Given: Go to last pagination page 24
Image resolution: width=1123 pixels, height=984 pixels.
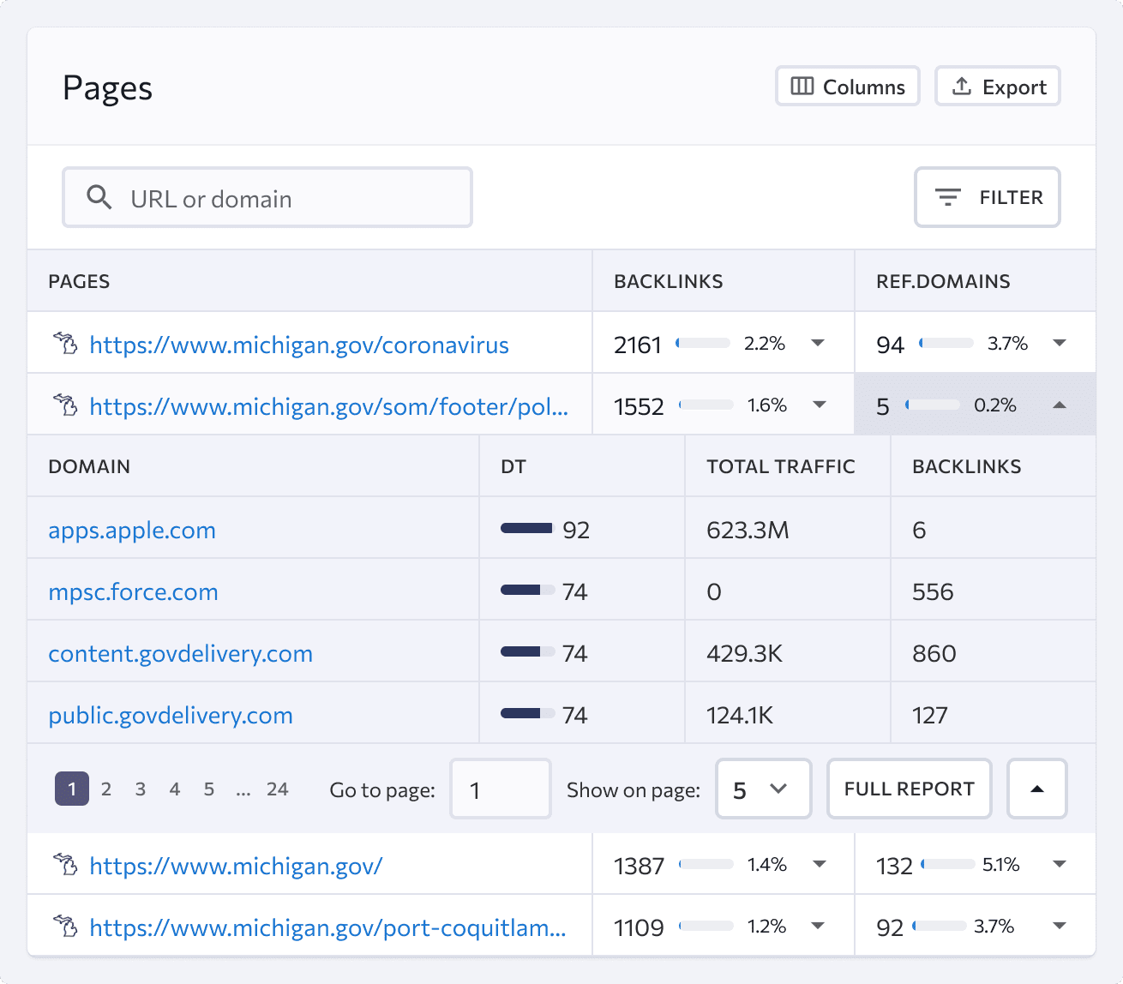Looking at the screenshot, I should [277, 789].
